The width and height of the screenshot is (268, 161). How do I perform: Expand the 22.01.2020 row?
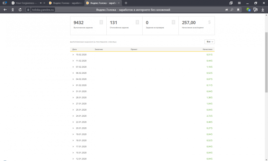click(x=73, y=122)
